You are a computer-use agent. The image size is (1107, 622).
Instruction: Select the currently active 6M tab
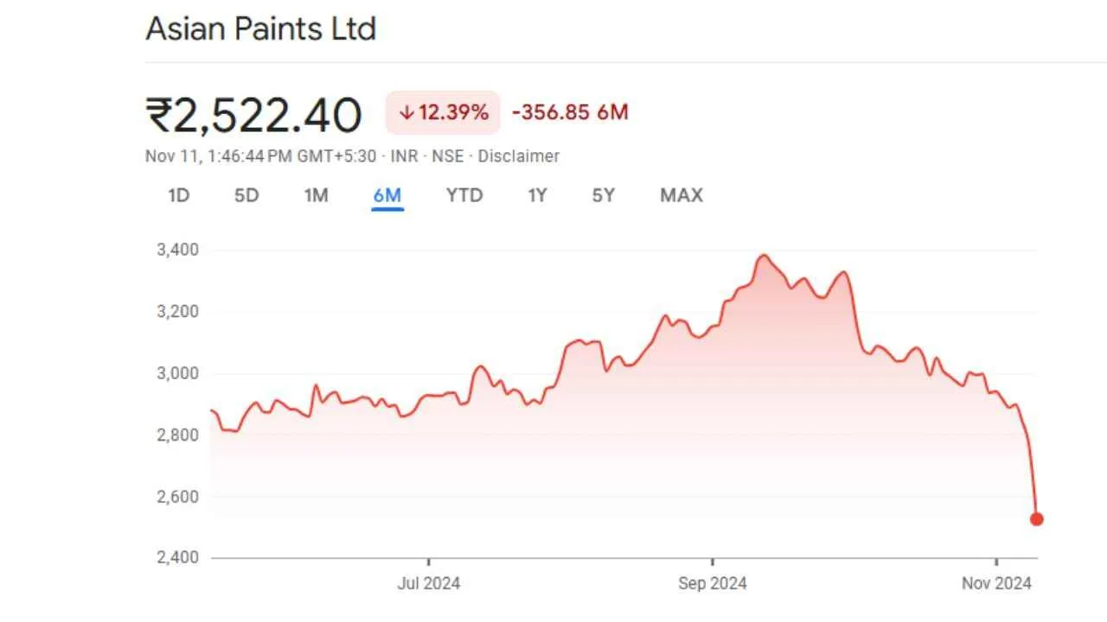387,195
